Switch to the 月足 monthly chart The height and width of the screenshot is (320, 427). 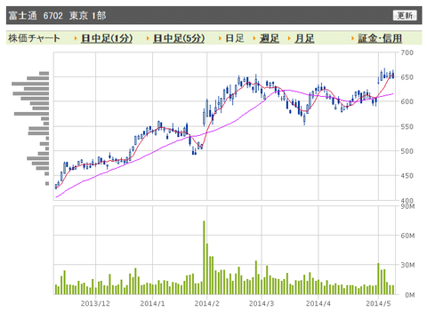coord(304,38)
